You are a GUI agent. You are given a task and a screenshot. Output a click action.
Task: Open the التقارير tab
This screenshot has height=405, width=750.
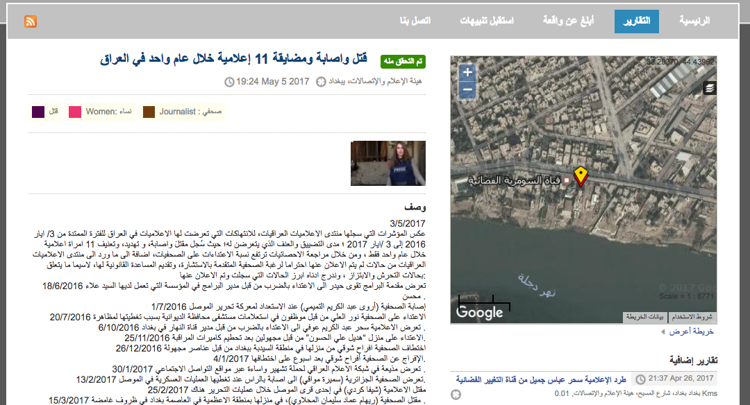tap(637, 21)
